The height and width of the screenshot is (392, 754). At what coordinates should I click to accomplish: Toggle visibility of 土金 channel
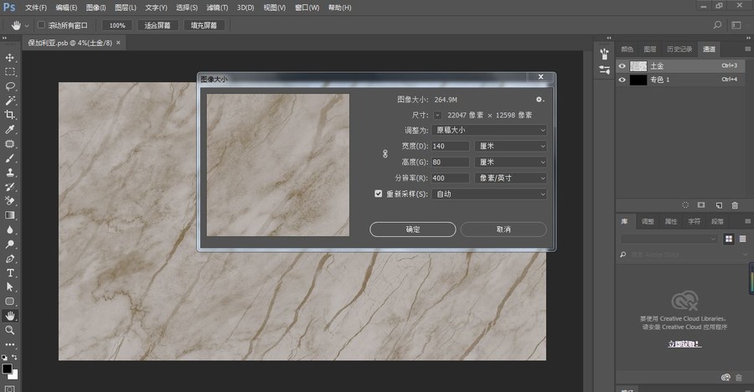click(622, 66)
